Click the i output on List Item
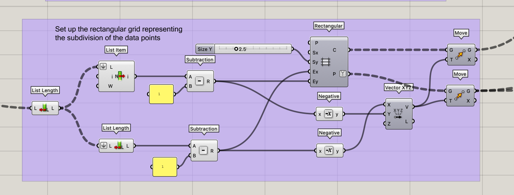514x195 pixels. tap(128, 77)
